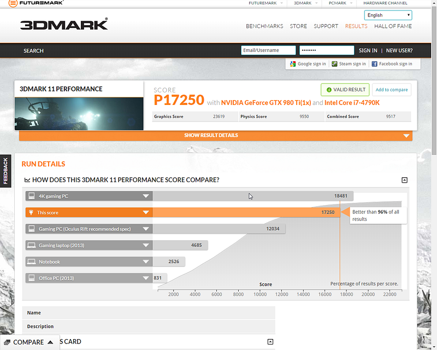This screenshot has width=437, height=350.
Task: Click the trophy icon on This score
Action: click(31, 212)
